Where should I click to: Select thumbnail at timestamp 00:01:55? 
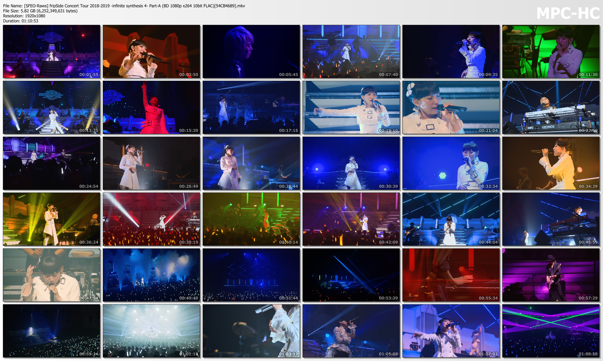[52, 51]
